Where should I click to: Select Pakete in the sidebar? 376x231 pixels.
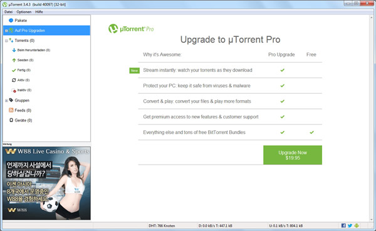21,21
